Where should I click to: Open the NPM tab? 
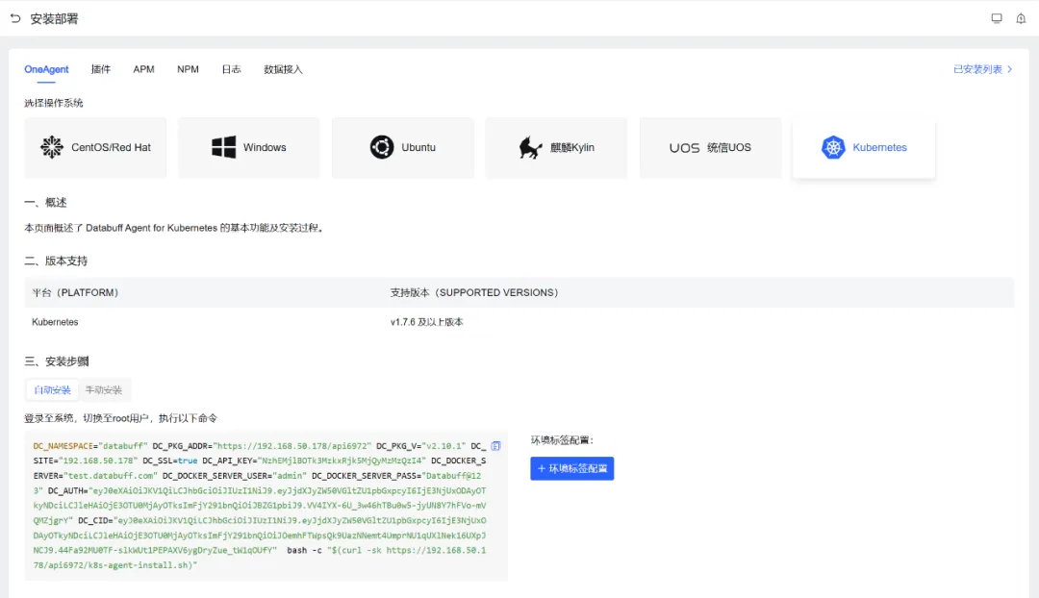(188, 69)
